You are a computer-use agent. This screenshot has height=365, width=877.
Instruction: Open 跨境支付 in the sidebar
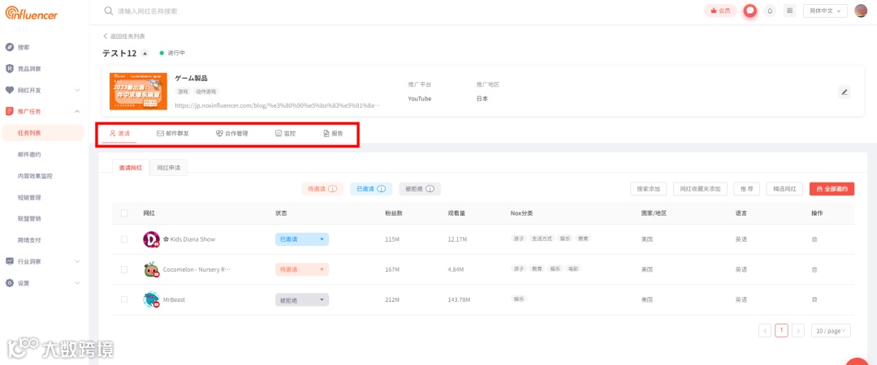click(x=30, y=240)
